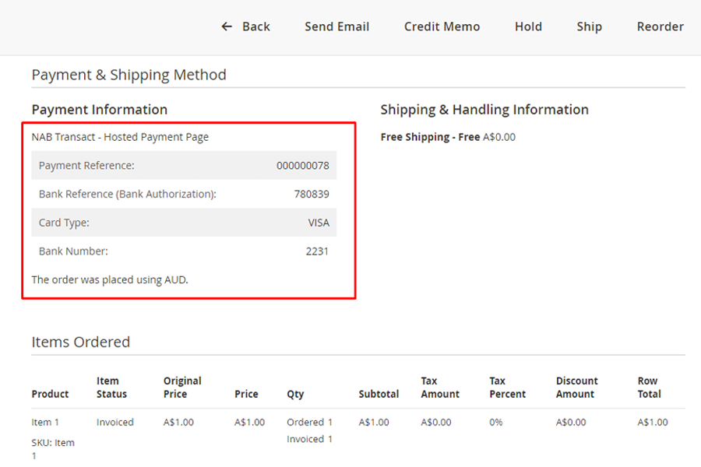Screen dimensions: 701x467
Task: Click the Ship button
Action: click(589, 26)
